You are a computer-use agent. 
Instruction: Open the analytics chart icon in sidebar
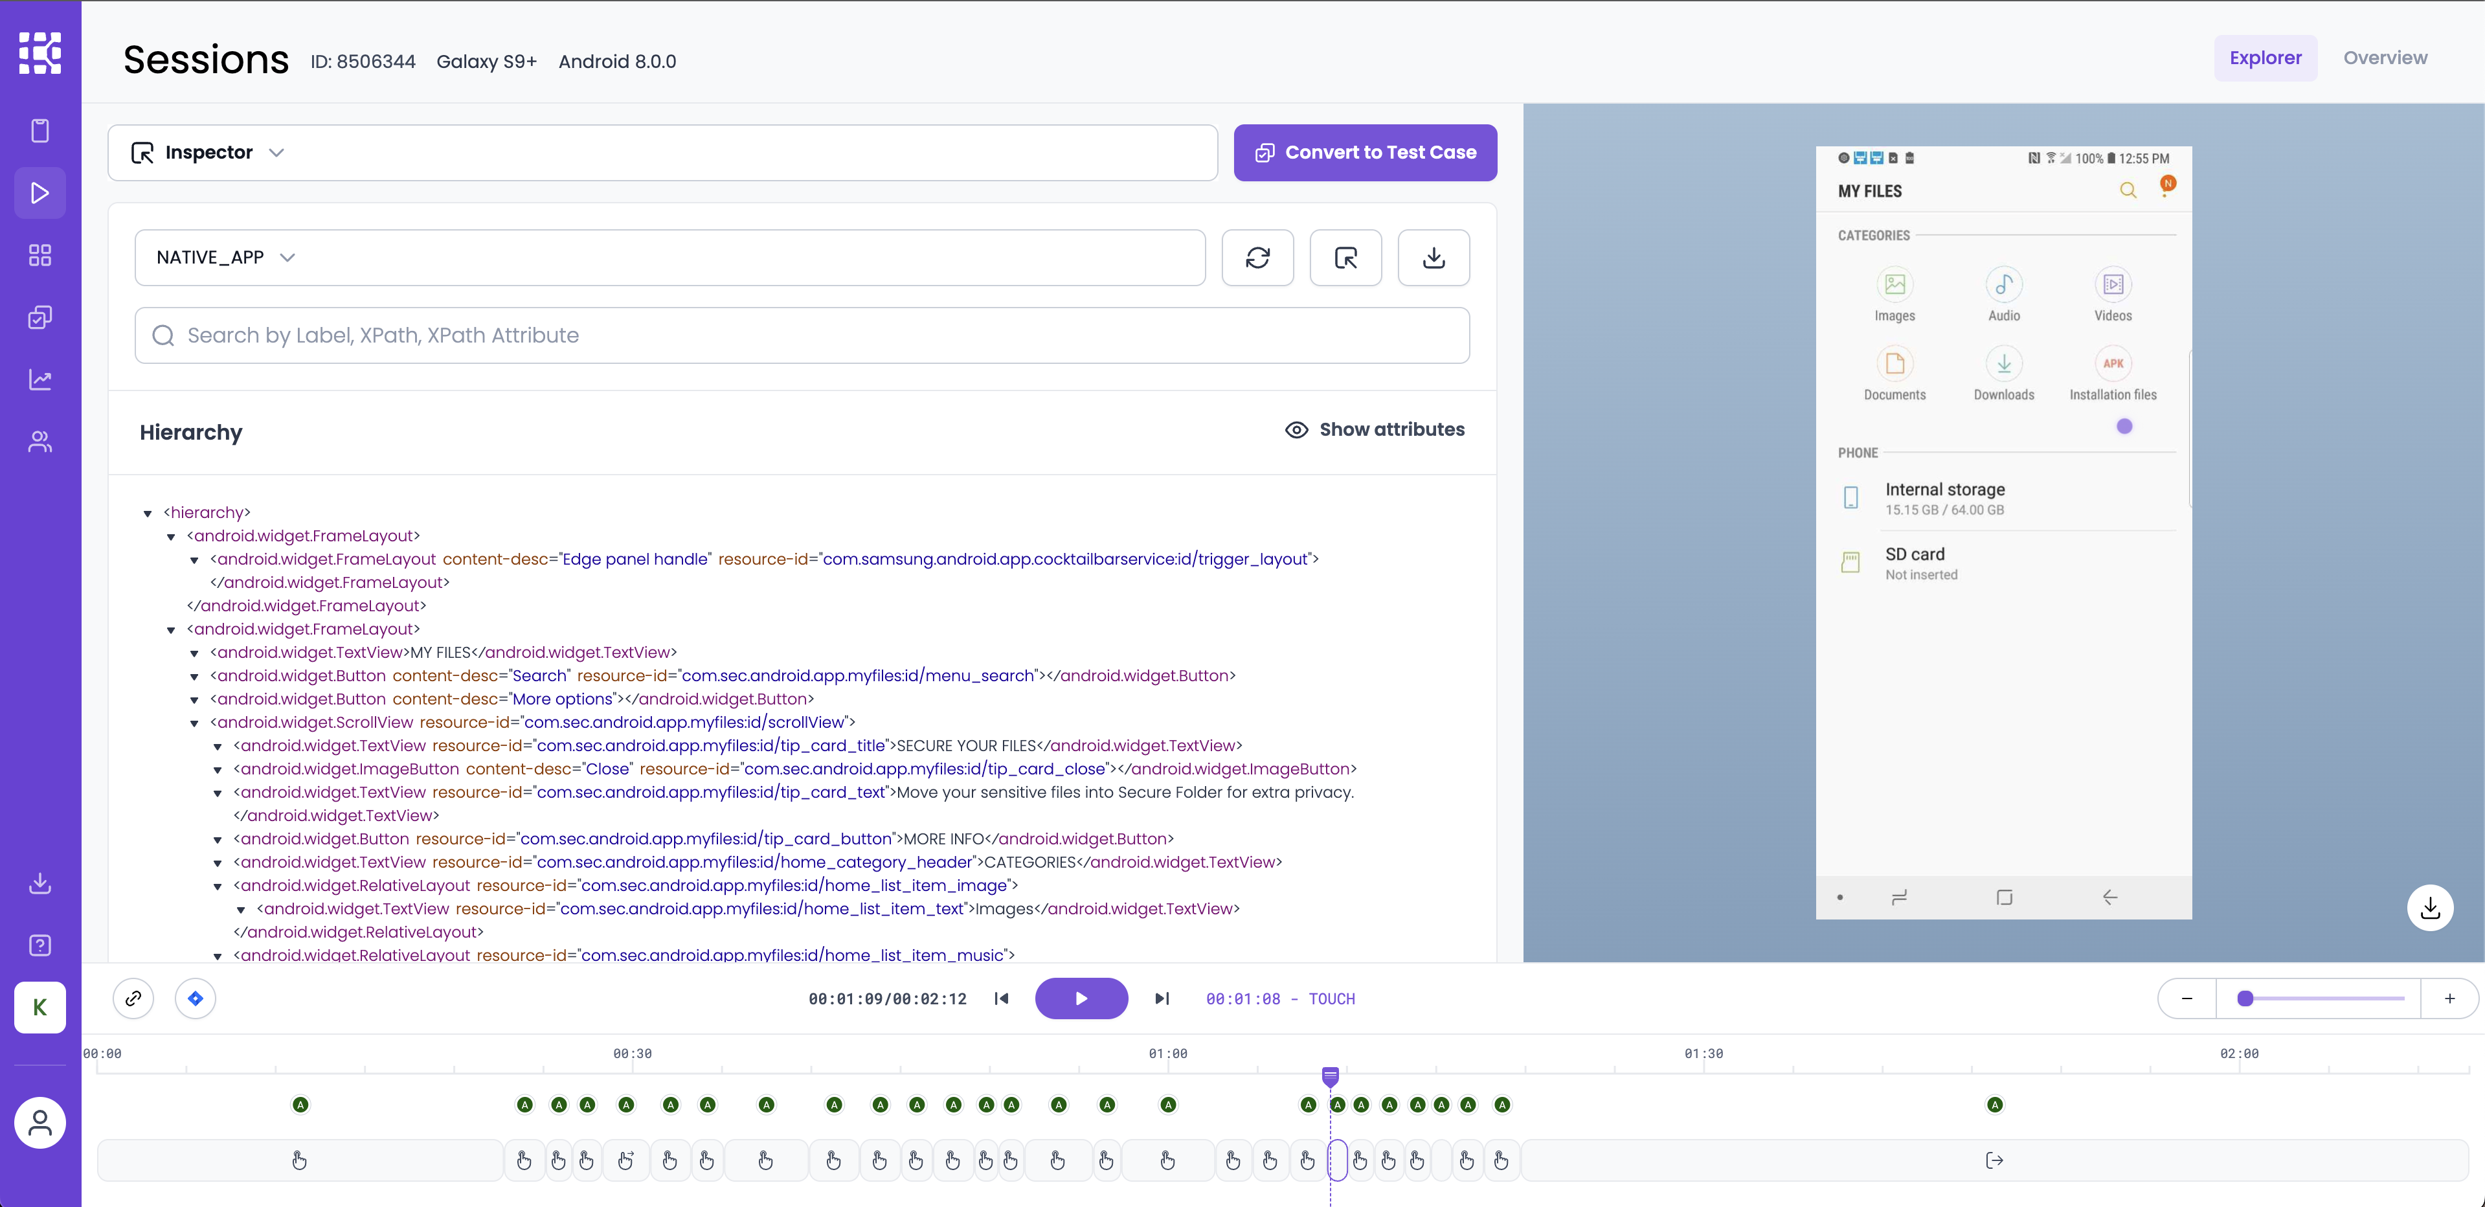(39, 380)
